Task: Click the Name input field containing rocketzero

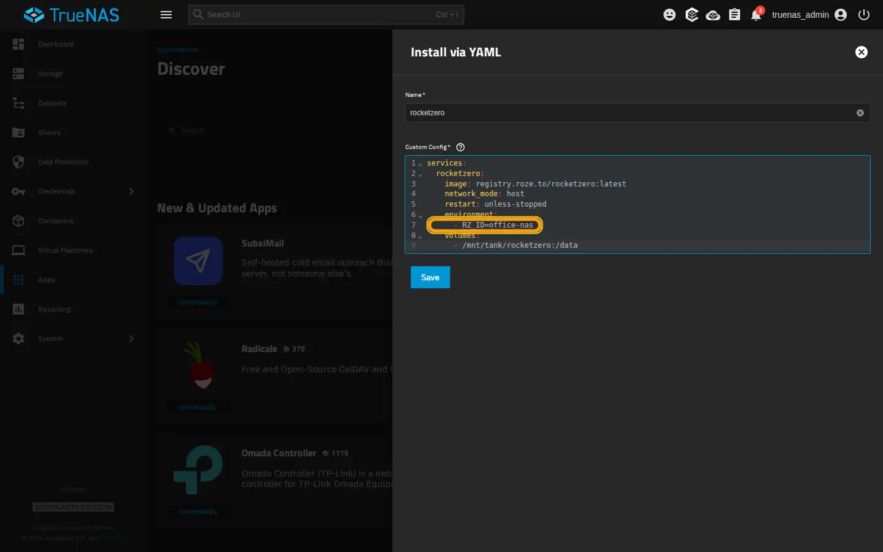Action: [x=630, y=113]
